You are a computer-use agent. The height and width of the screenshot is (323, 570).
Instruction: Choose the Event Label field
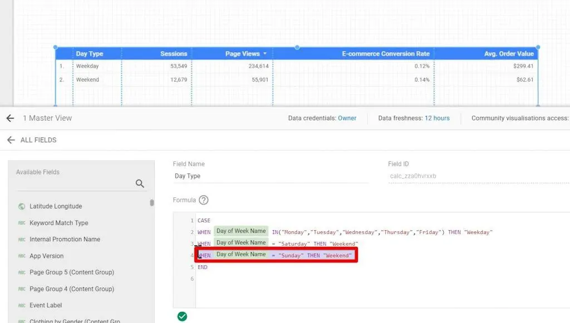coord(46,305)
